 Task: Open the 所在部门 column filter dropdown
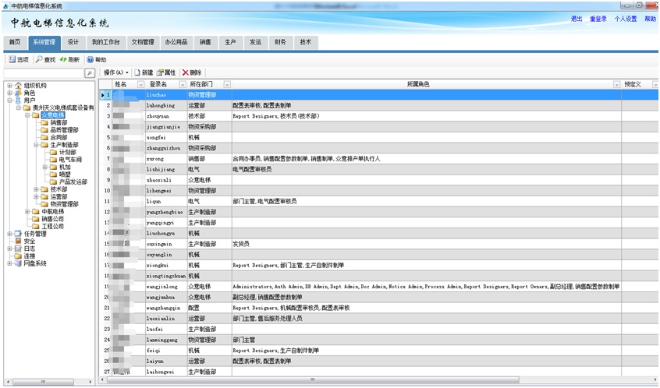[x=227, y=84]
